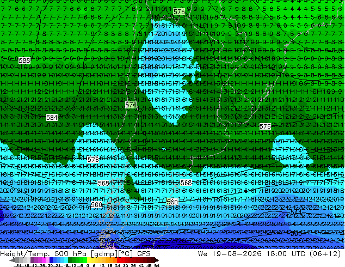
Task: Click the date '19-08-2026'
Action: point(237,254)
